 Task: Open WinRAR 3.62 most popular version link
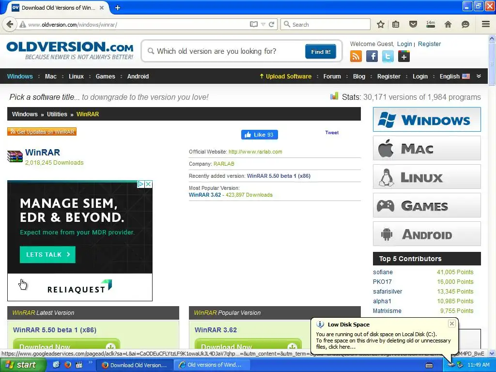pyautogui.click(x=205, y=195)
